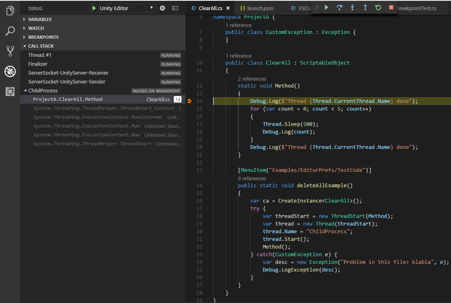
Task: Click the Step Out debug icon
Action: tap(365, 8)
